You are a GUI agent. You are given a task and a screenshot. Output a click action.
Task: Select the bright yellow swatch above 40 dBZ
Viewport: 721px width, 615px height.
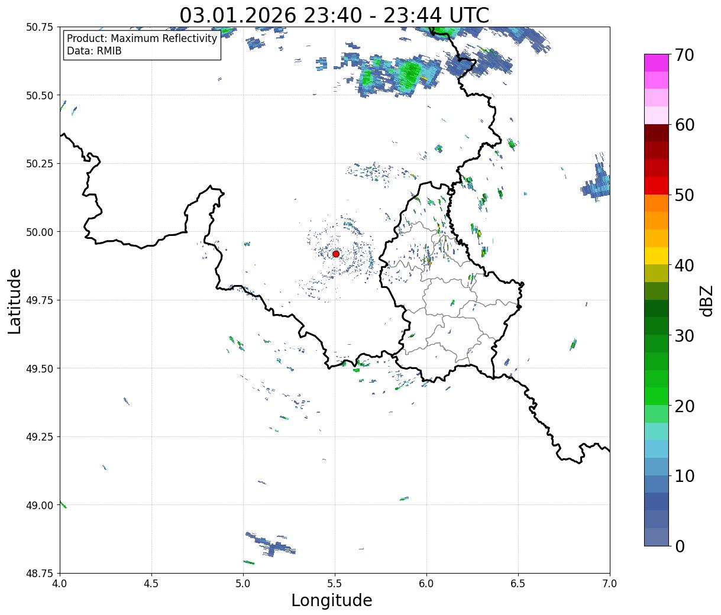(x=656, y=255)
